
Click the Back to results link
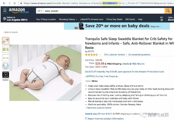pyautogui.click(x=10, y=32)
